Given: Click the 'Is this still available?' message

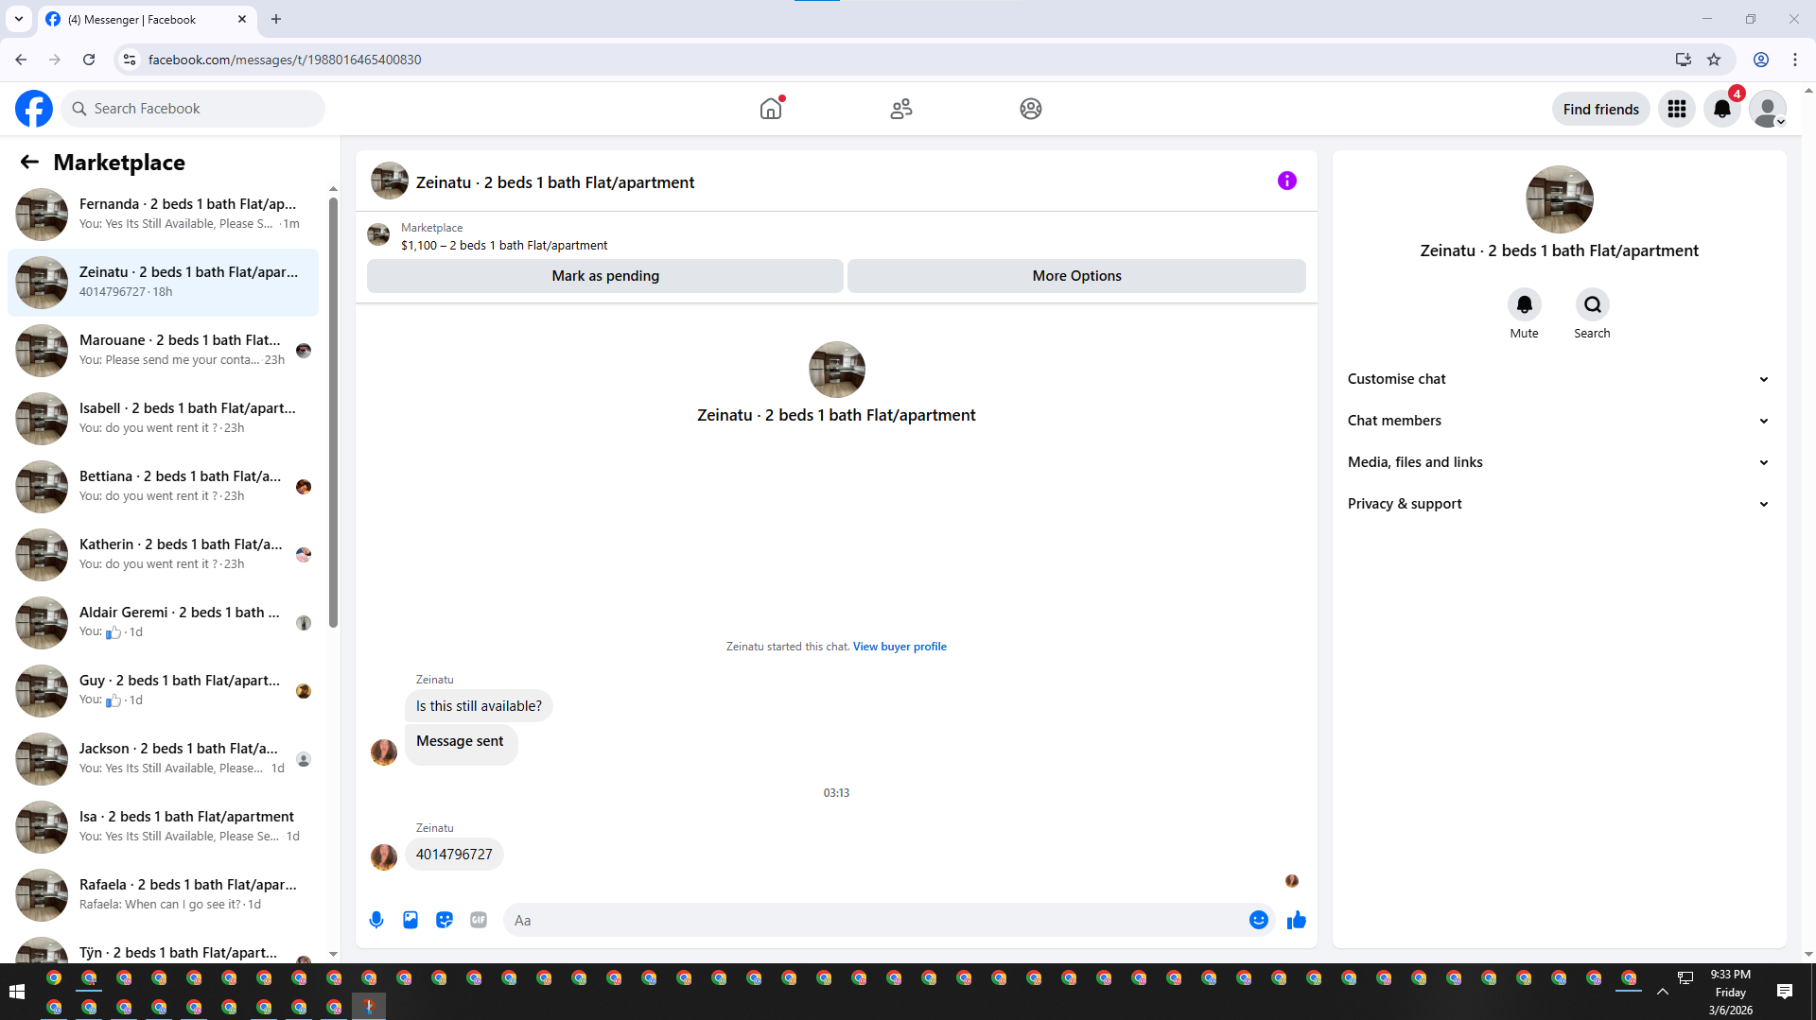Looking at the screenshot, I should coord(479,706).
